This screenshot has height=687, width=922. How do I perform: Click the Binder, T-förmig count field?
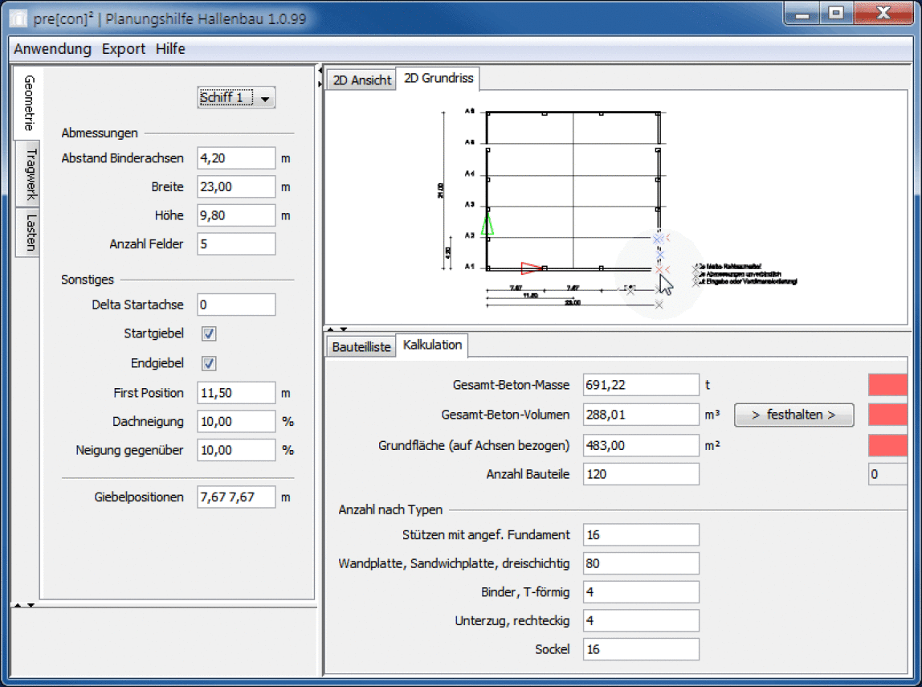pos(641,591)
